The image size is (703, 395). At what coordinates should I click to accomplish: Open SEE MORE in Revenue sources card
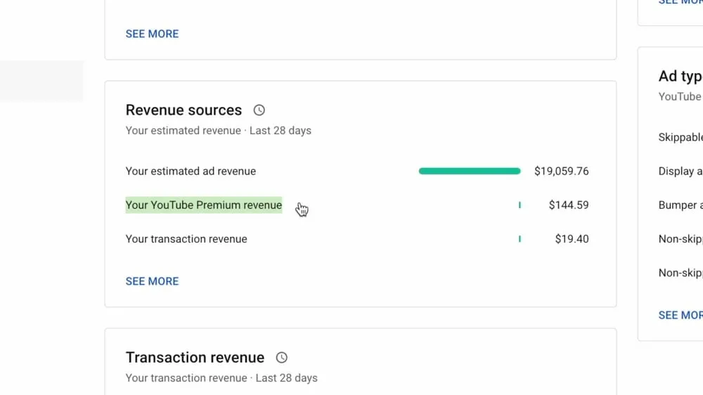point(152,281)
